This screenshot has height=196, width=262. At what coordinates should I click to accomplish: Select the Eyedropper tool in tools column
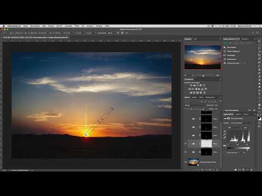point(259,59)
